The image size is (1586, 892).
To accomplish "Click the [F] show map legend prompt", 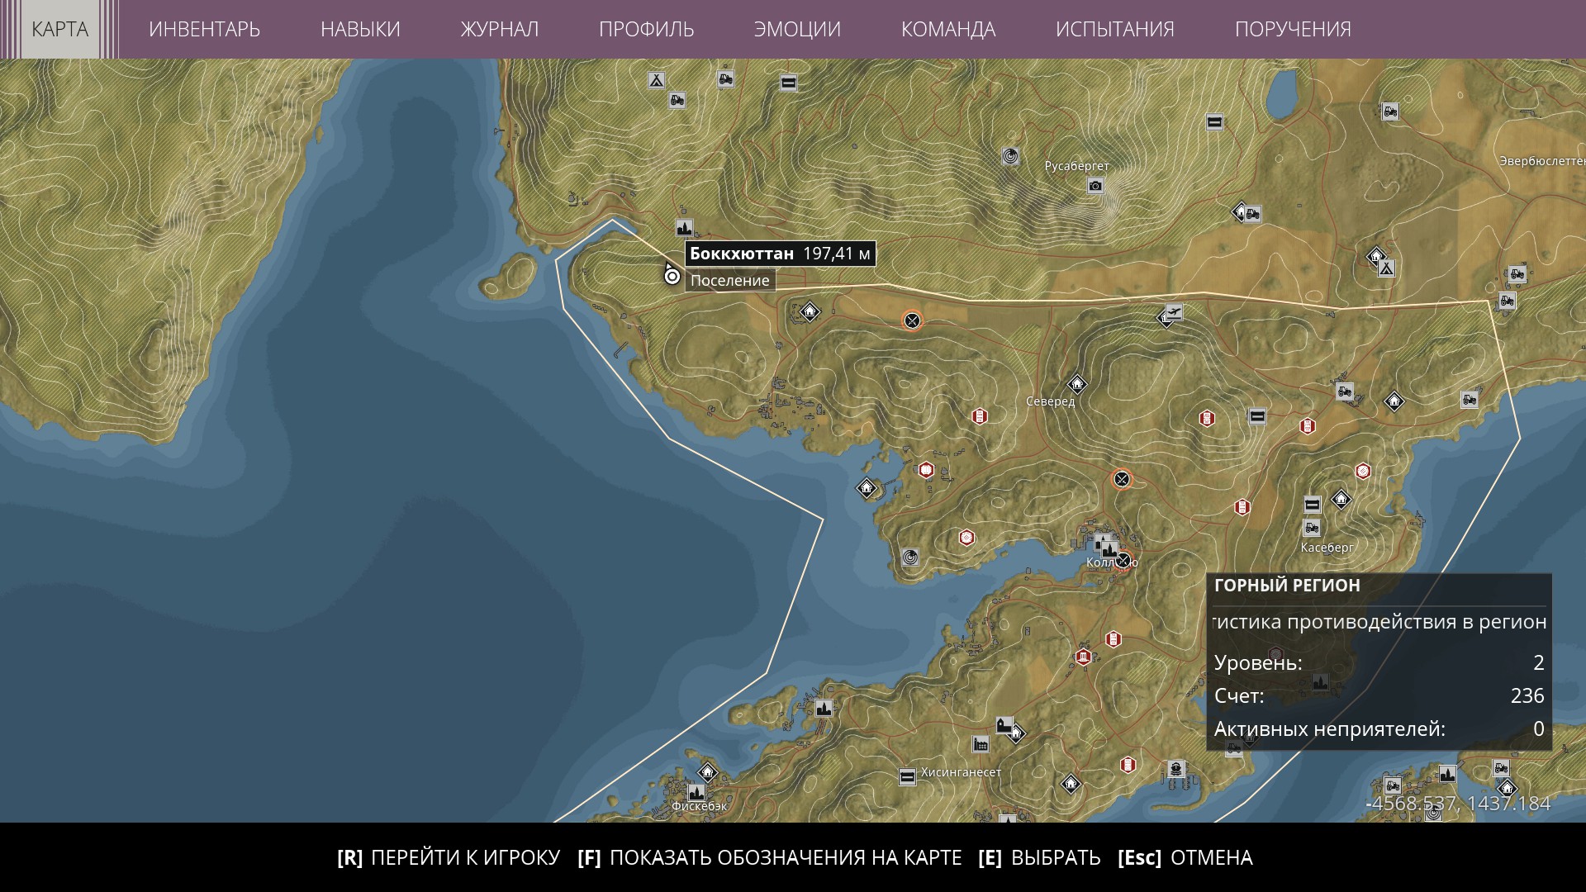I will pos(770,857).
